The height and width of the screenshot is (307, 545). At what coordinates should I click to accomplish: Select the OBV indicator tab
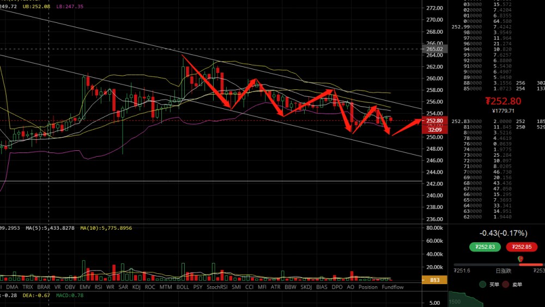(x=70, y=287)
